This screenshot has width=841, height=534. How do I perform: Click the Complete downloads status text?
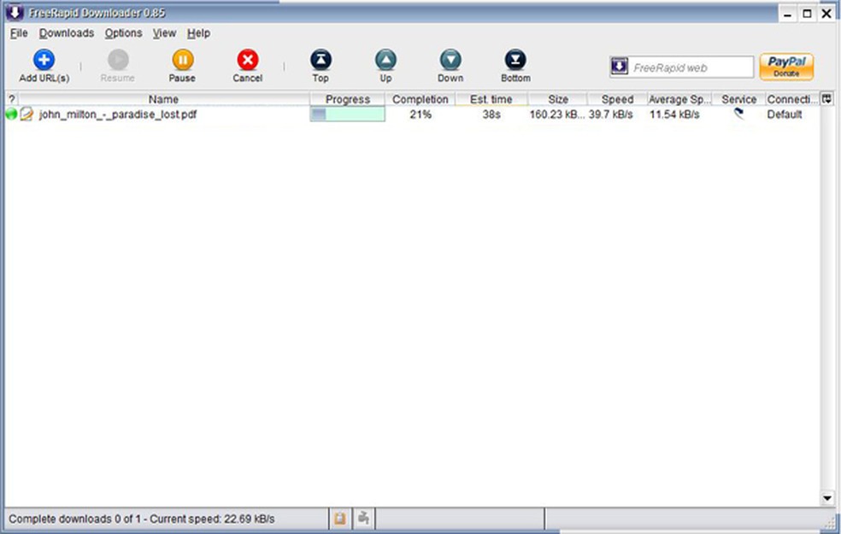click(x=142, y=519)
